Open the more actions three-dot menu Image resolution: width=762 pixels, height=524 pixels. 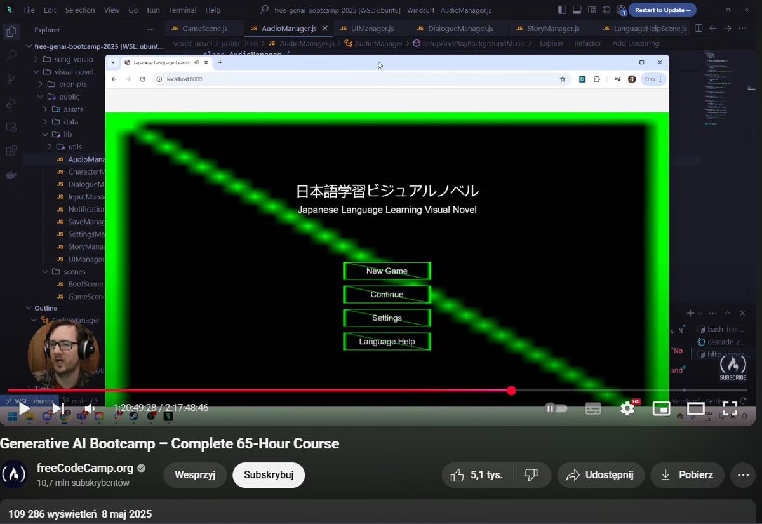(x=742, y=475)
